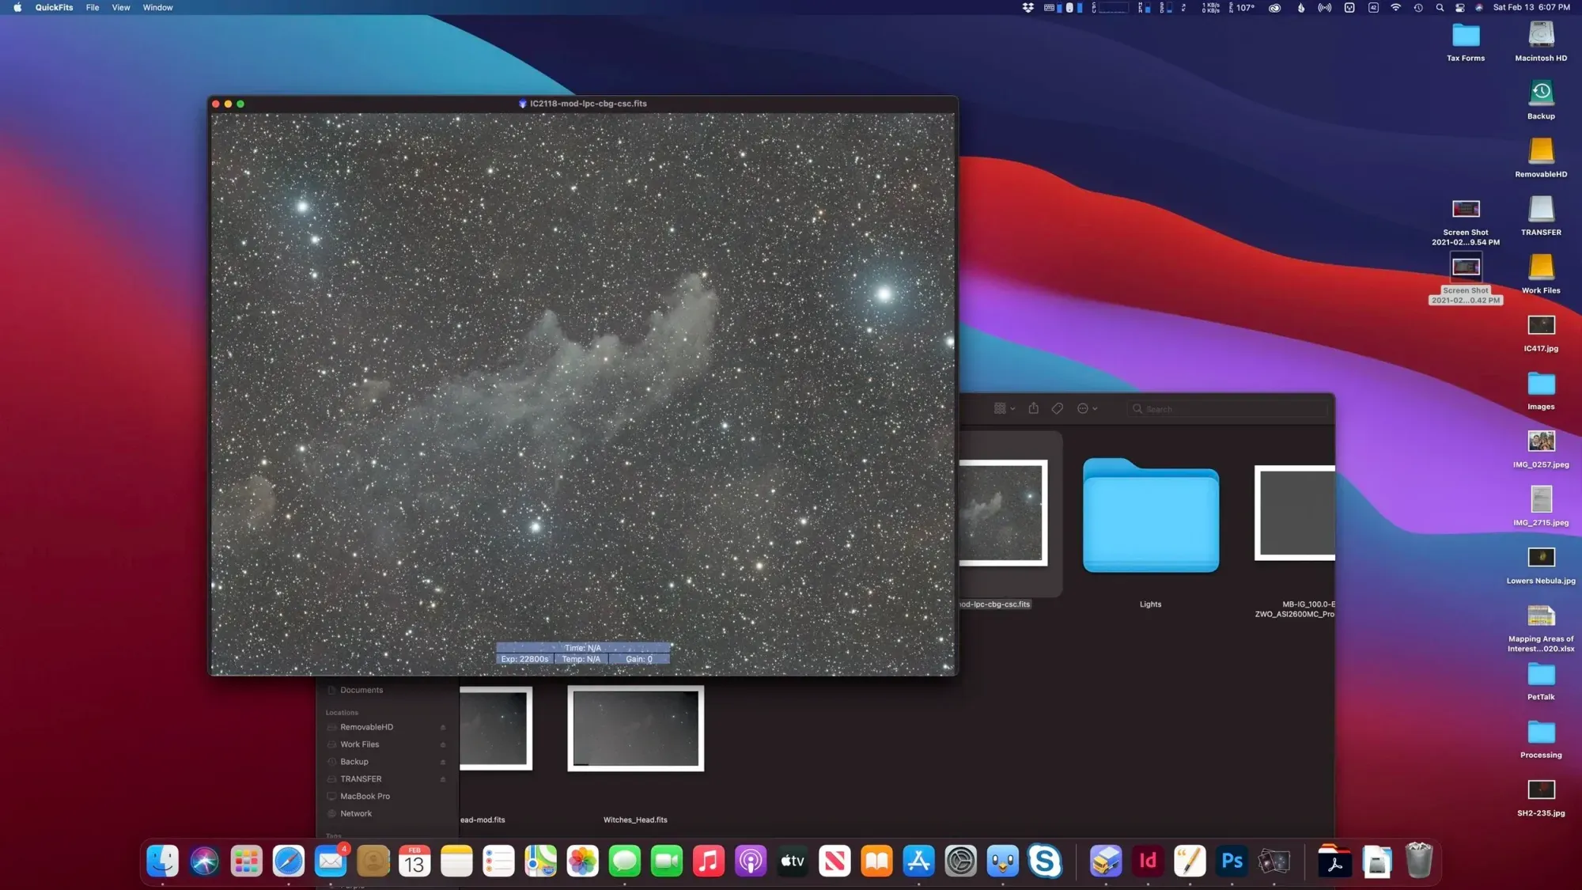
Task: Select Documents in the Finder sidebar
Action: (x=361, y=690)
